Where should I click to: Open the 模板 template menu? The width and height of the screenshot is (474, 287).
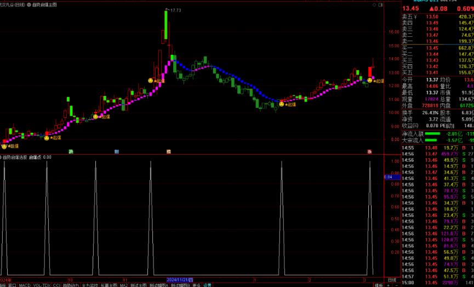[x=379, y=285]
